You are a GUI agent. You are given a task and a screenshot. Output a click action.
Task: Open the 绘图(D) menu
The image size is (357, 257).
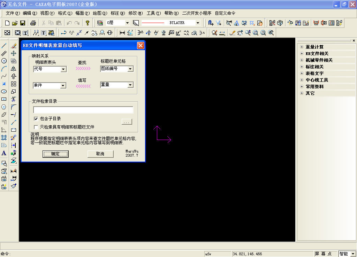click(x=100, y=13)
